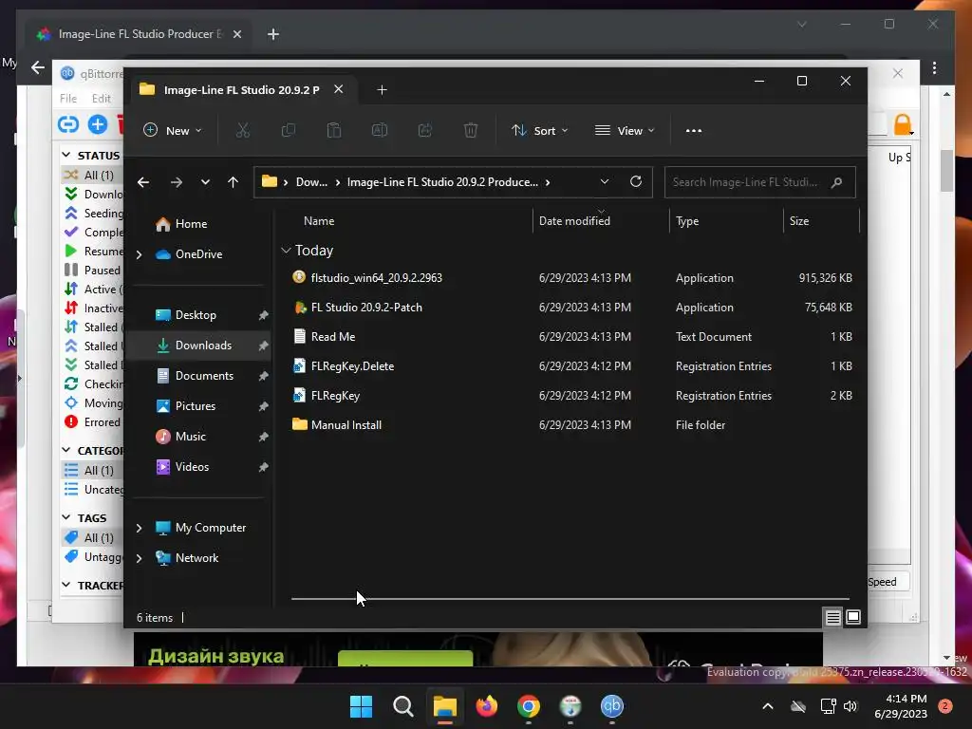Open Google Chrome from the taskbar
This screenshot has width=972, height=729.
click(528, 706)
